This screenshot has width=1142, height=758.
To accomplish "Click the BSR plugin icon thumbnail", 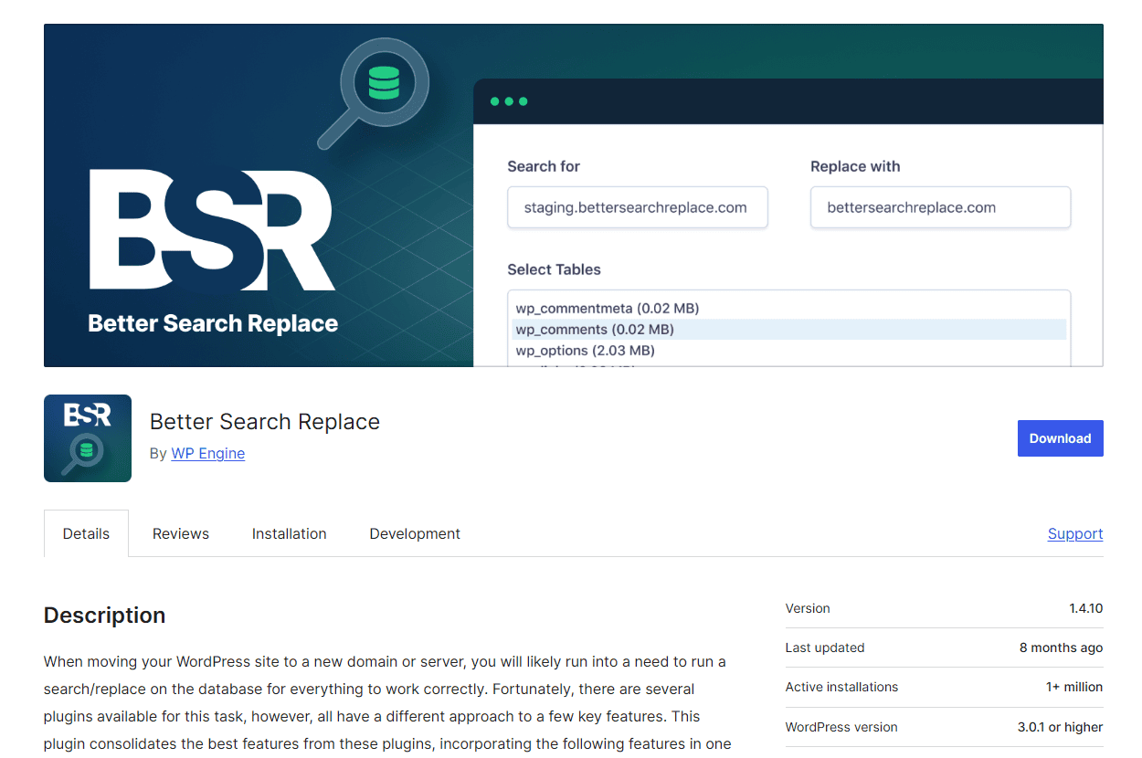I will pyautogui.click(x=88, y=438).
